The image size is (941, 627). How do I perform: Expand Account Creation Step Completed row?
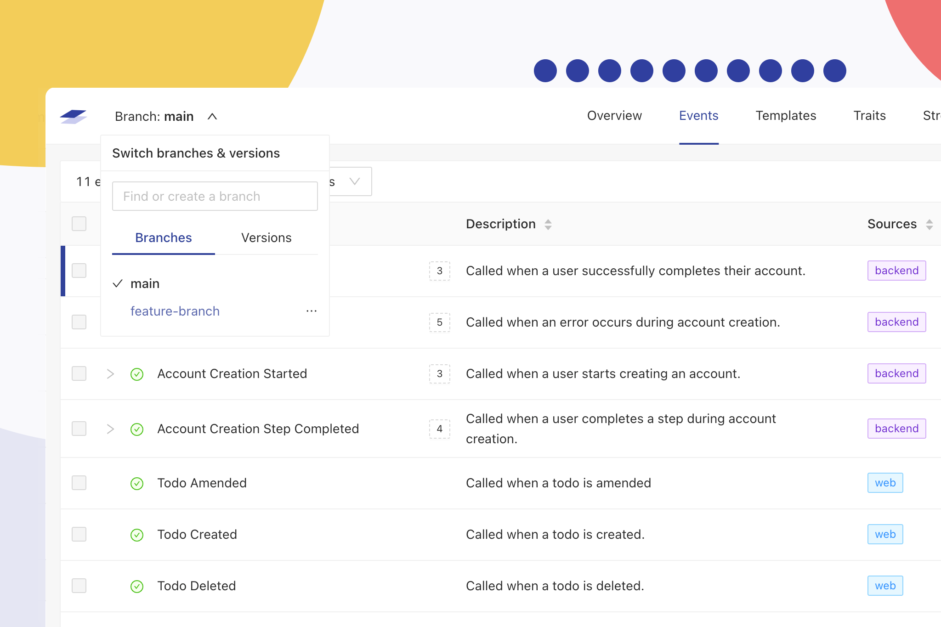[110, 429]
